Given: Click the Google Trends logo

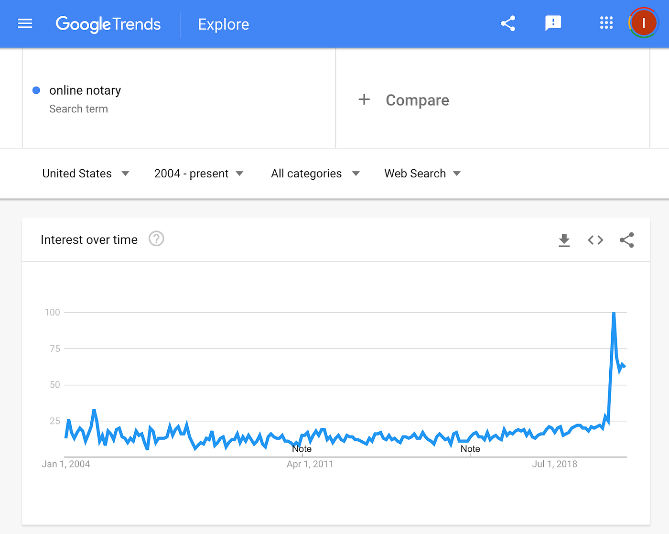Looking at the screenshot, I should click(108, 24).
